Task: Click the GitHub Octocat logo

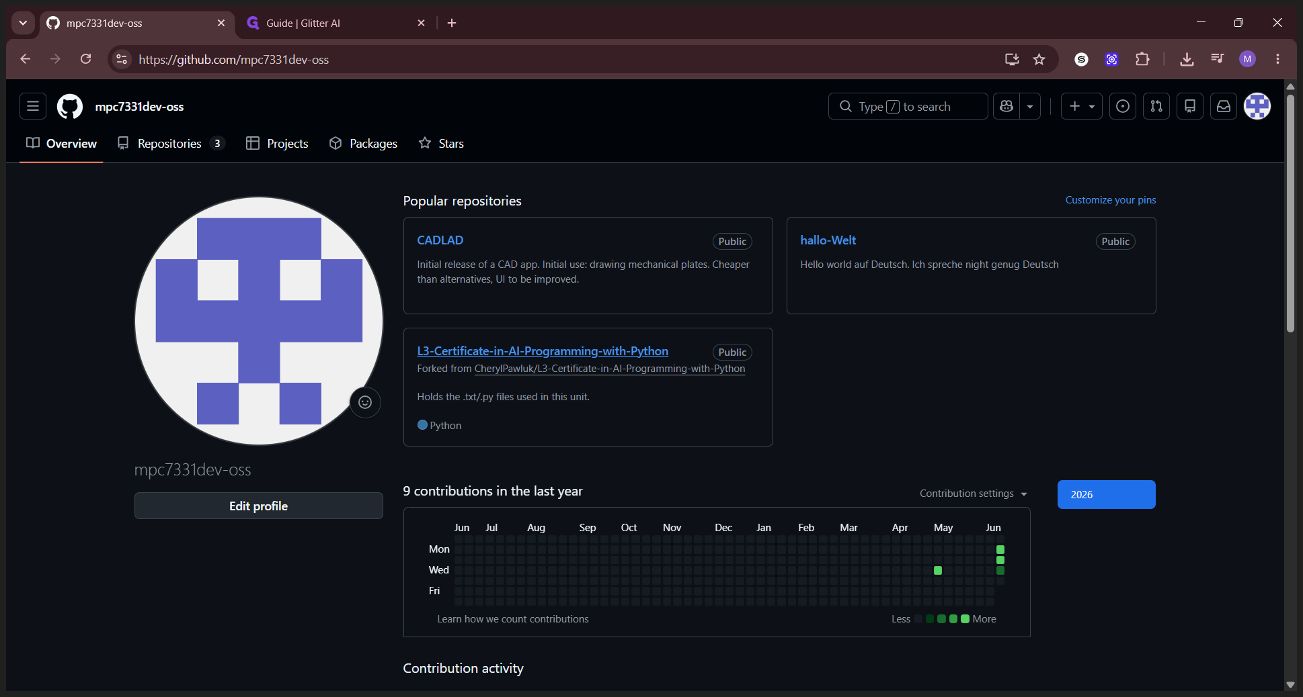Action: point(70,106)
